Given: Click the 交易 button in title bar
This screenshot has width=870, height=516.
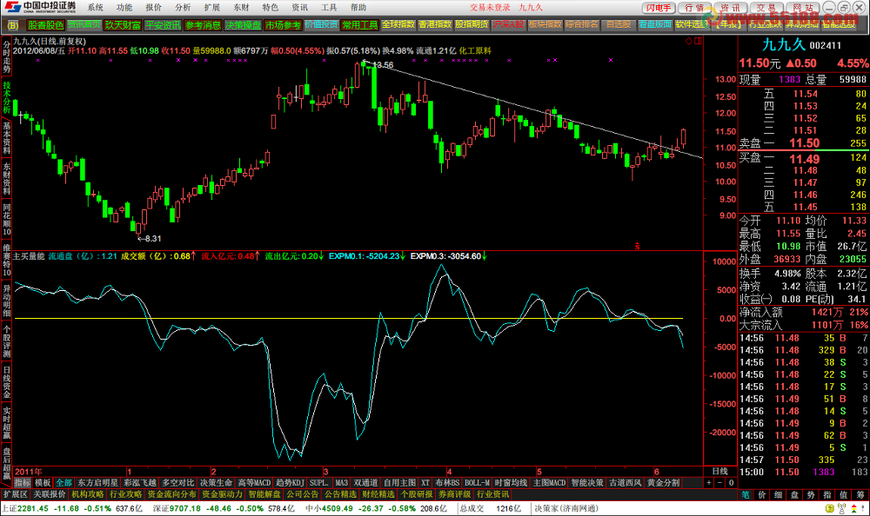Looking at the screenshot, I should 766,8.
